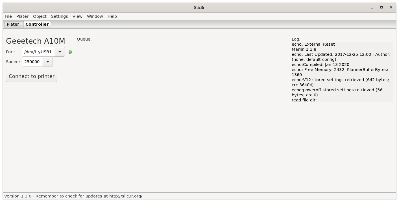Minimize the Slic3r window
The image size is (399, 202).
tap(372, 7)
